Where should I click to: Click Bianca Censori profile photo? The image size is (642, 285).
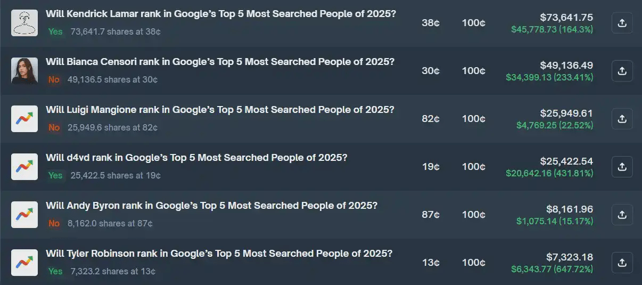[x=24, y=71]
